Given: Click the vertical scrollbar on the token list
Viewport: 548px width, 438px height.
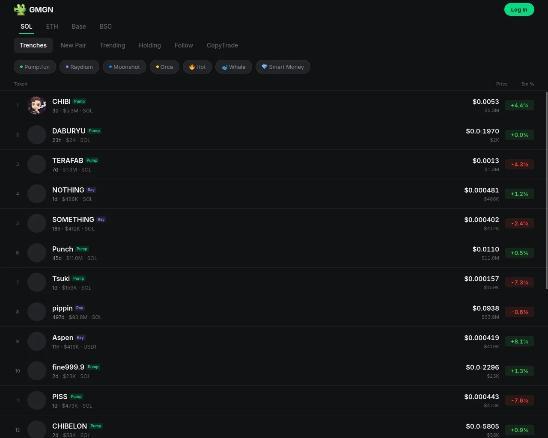Looking at the screenshot, I should click(x=547, y=190).
